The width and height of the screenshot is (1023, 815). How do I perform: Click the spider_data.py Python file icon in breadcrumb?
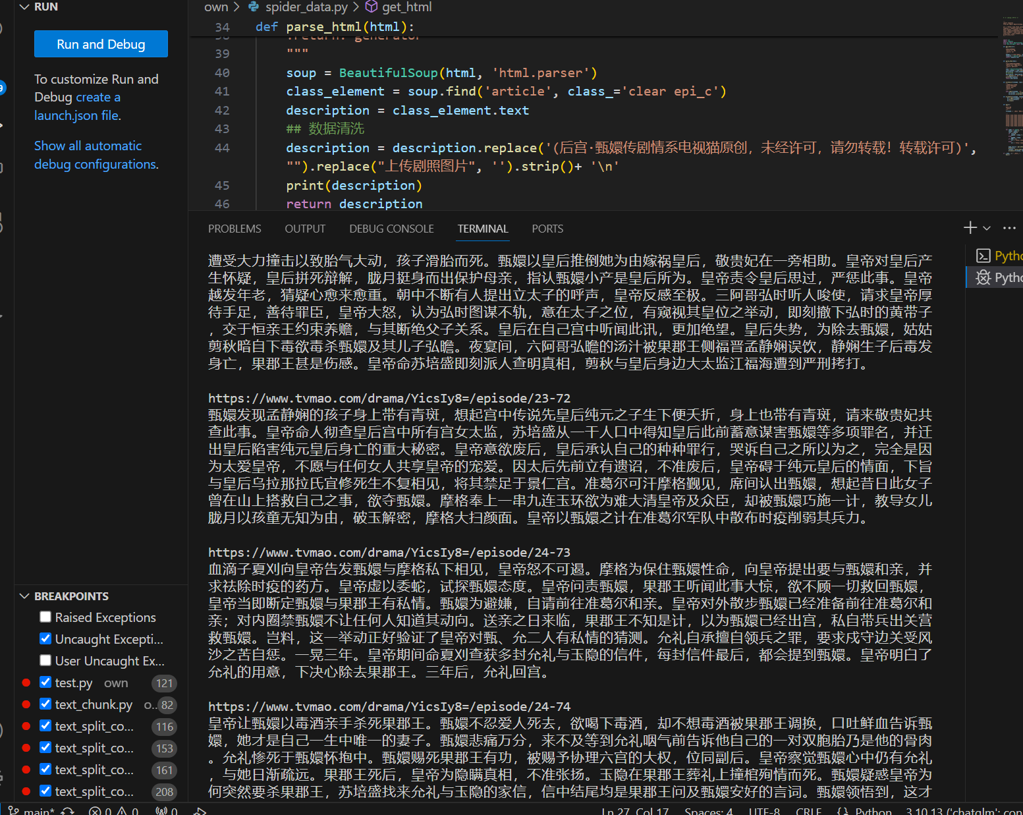pyautogui.click(x=254, y=7)
